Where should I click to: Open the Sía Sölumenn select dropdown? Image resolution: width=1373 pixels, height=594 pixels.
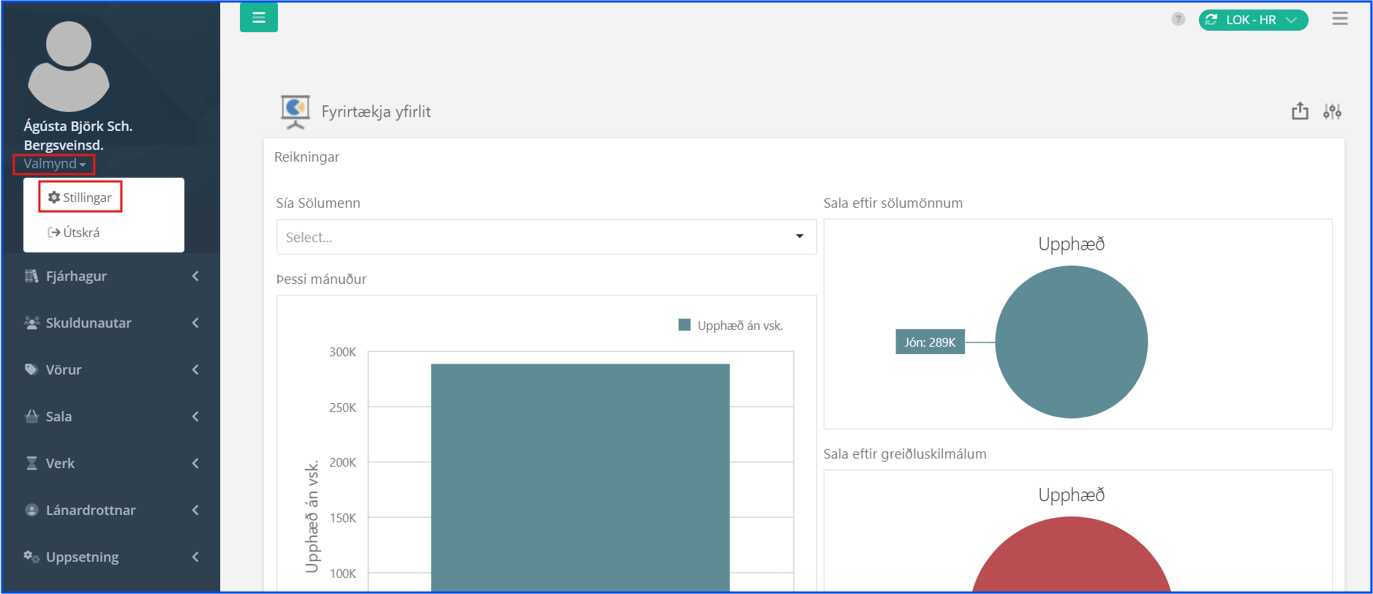click(x=546, y=237)
